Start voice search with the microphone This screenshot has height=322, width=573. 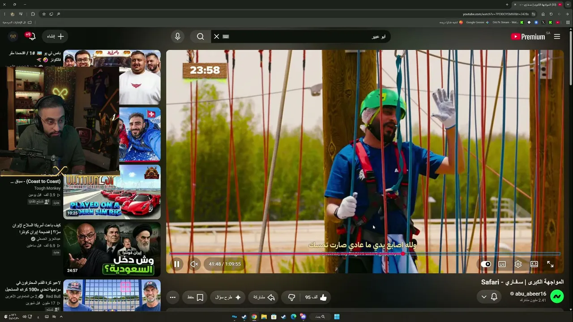pos(178,37)
